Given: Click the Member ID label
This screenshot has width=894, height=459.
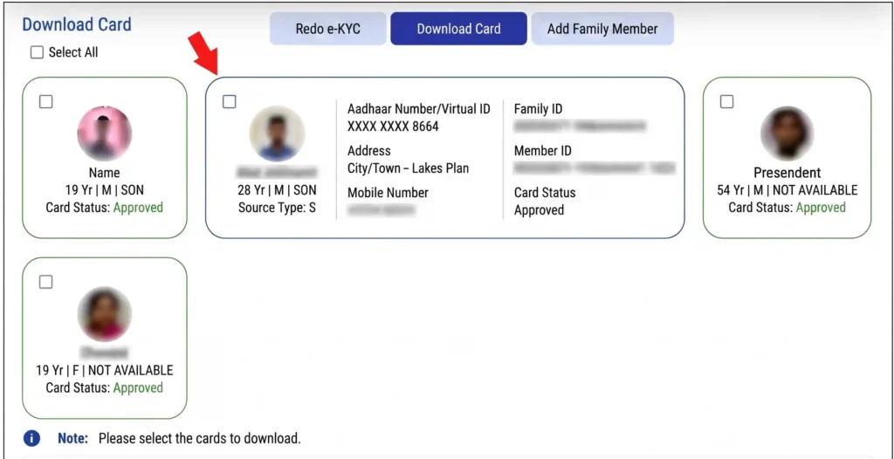Looking at the screenshot, I should coord(543,151).
